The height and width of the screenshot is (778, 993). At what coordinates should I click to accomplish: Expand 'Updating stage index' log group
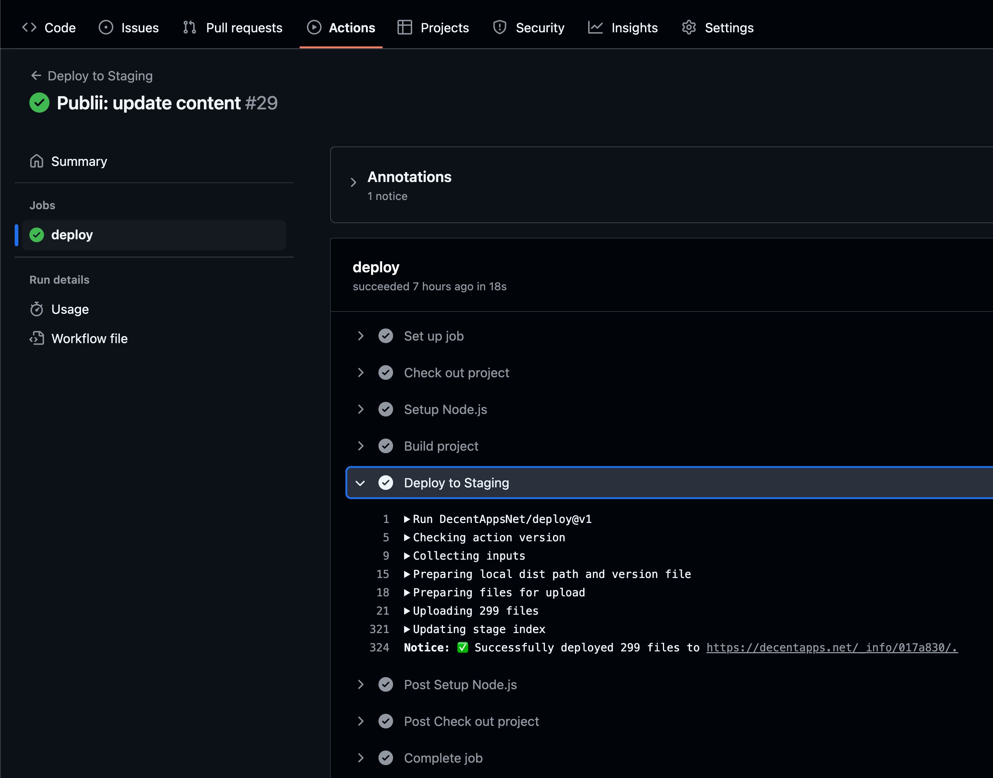[x=474, y=629]
